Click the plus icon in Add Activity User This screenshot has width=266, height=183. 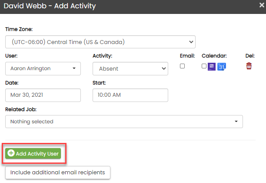click(11, 153)
